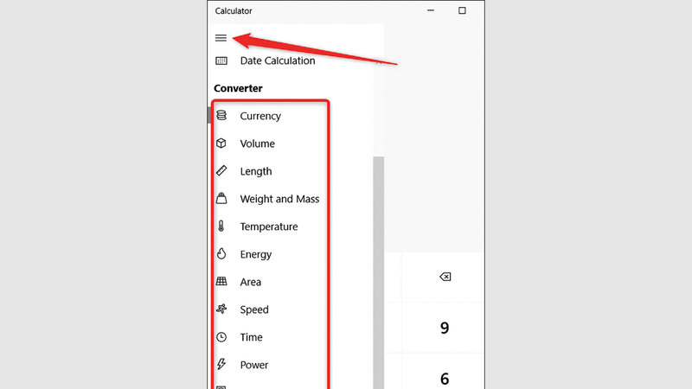
Task: Switch to Volume converter
Action: tap(257, 143)
